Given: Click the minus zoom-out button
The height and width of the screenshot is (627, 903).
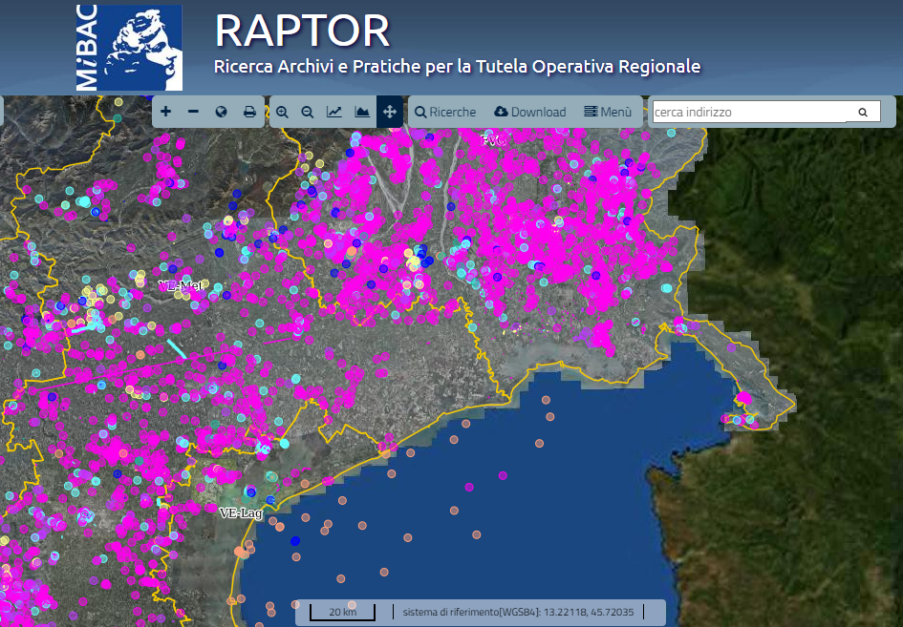Looking at the screenshot, I should click(193, 112).
